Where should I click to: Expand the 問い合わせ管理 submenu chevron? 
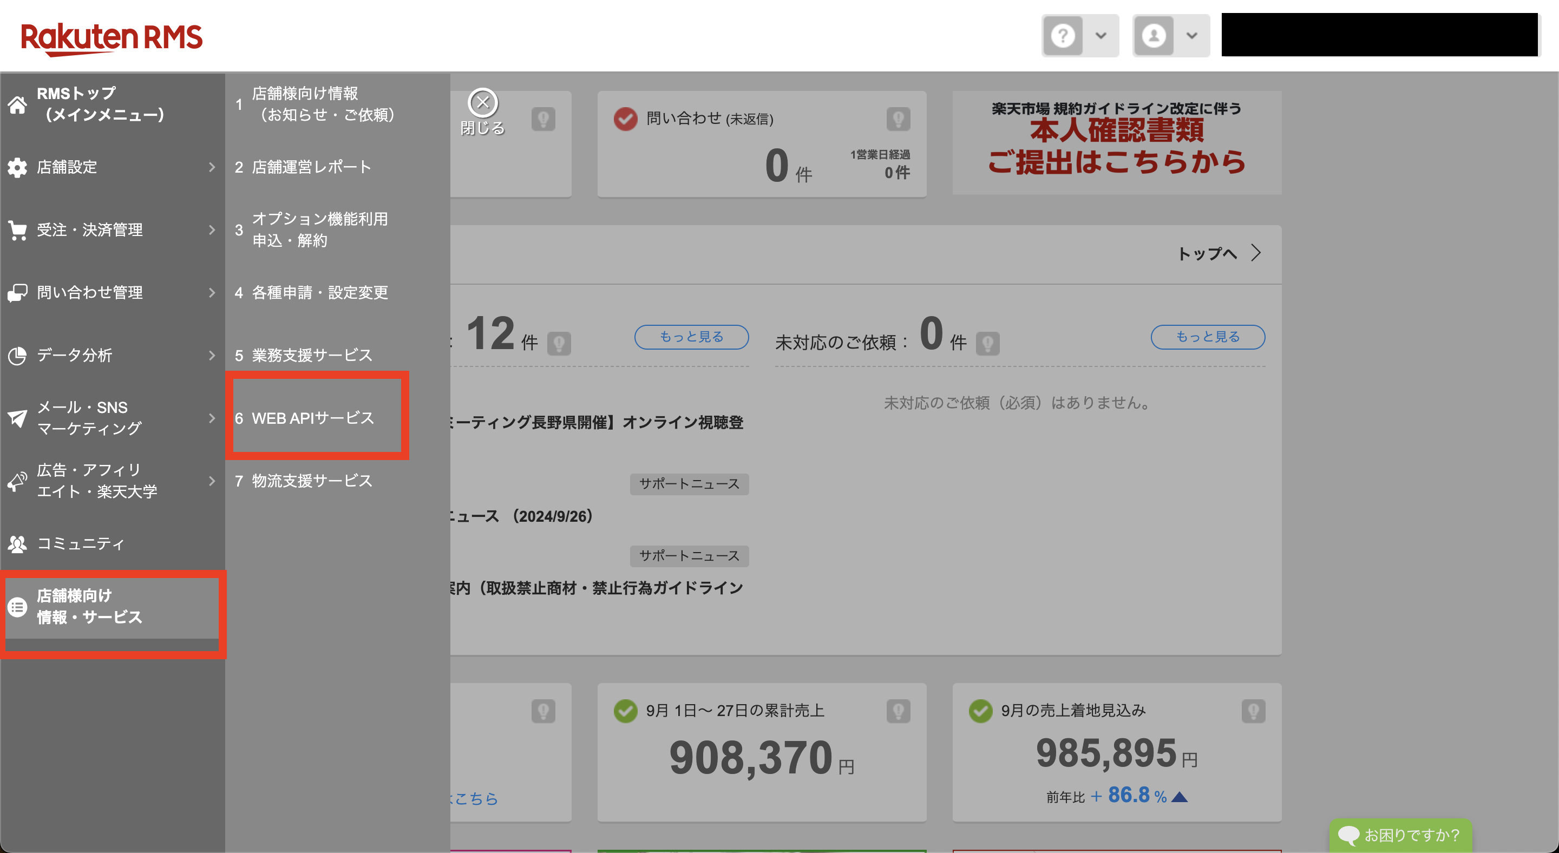[x=211, y=293]
